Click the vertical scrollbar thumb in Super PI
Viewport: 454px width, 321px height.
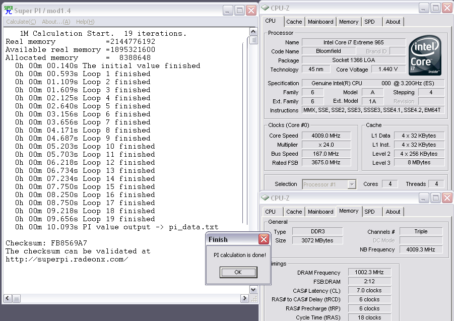253,40
